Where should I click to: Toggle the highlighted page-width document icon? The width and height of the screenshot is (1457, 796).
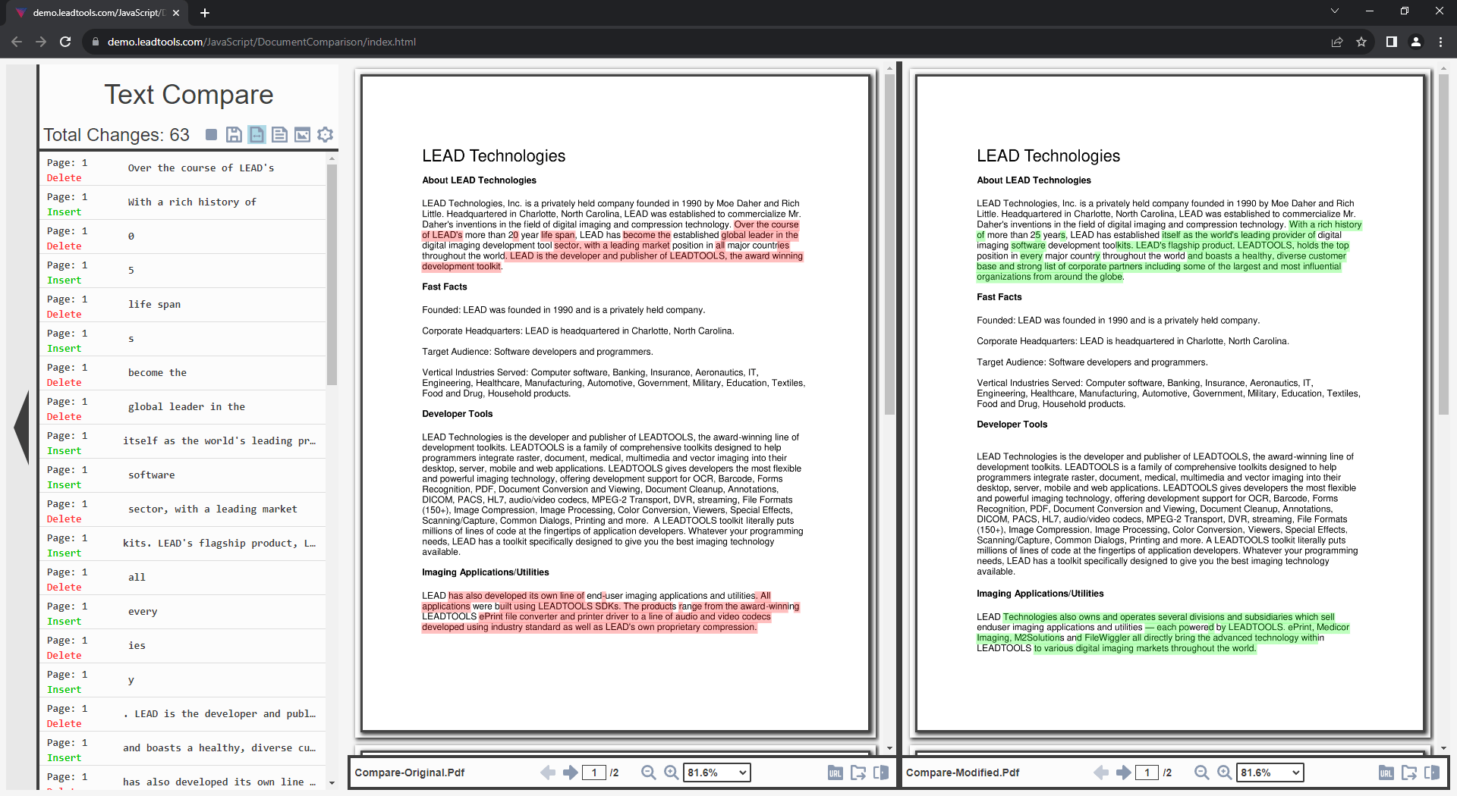[257, 135]
